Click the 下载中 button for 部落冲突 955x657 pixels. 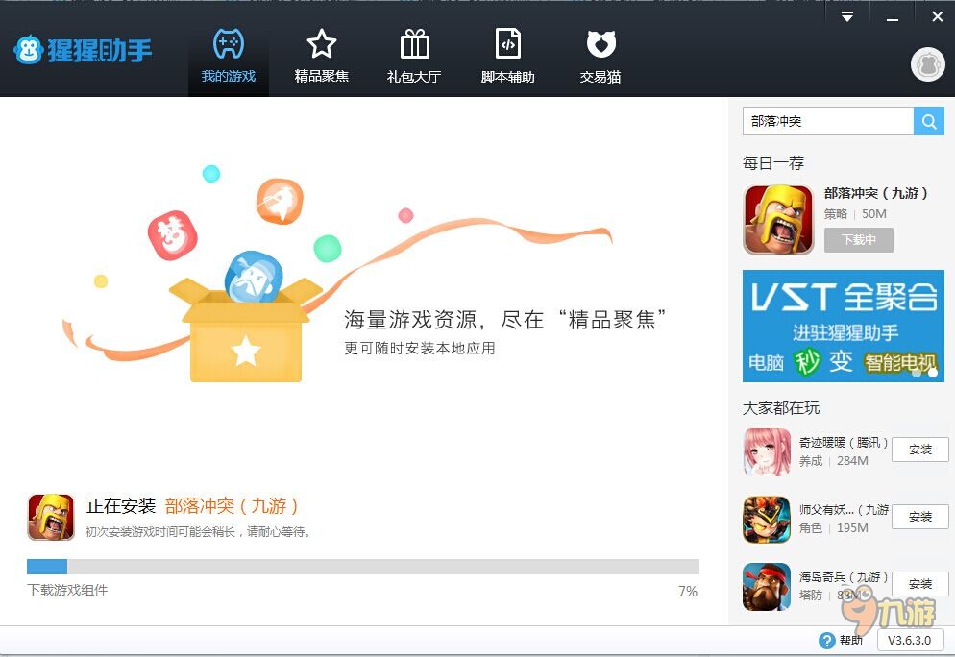coord(858,240)
